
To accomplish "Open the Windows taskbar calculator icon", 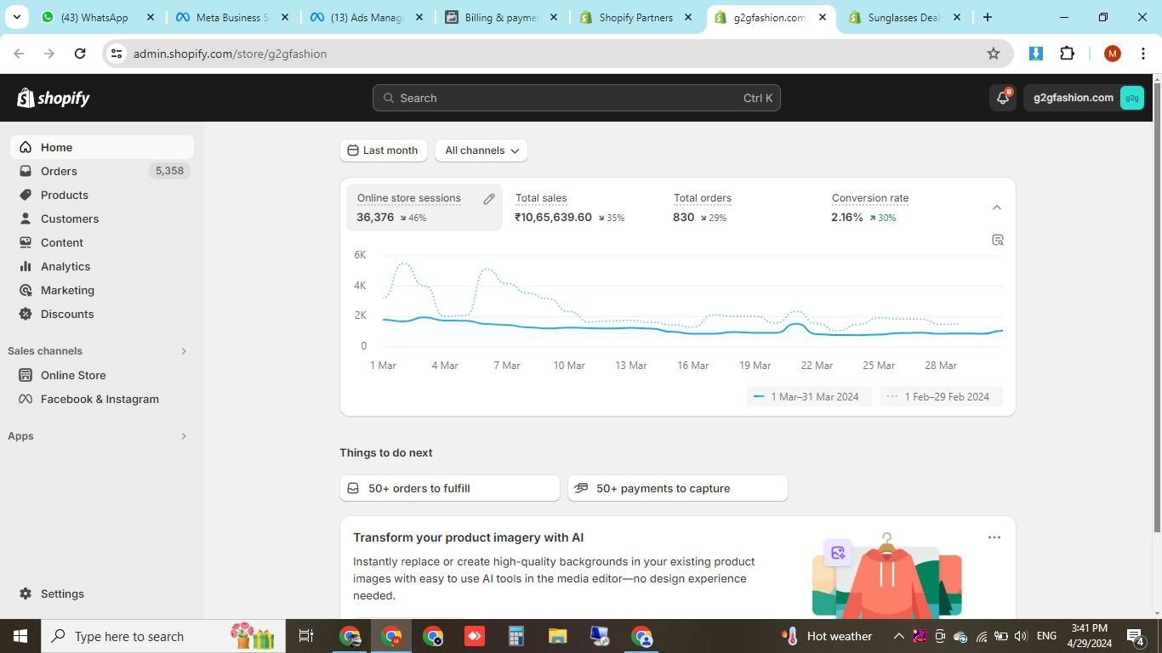I will 515,636.
